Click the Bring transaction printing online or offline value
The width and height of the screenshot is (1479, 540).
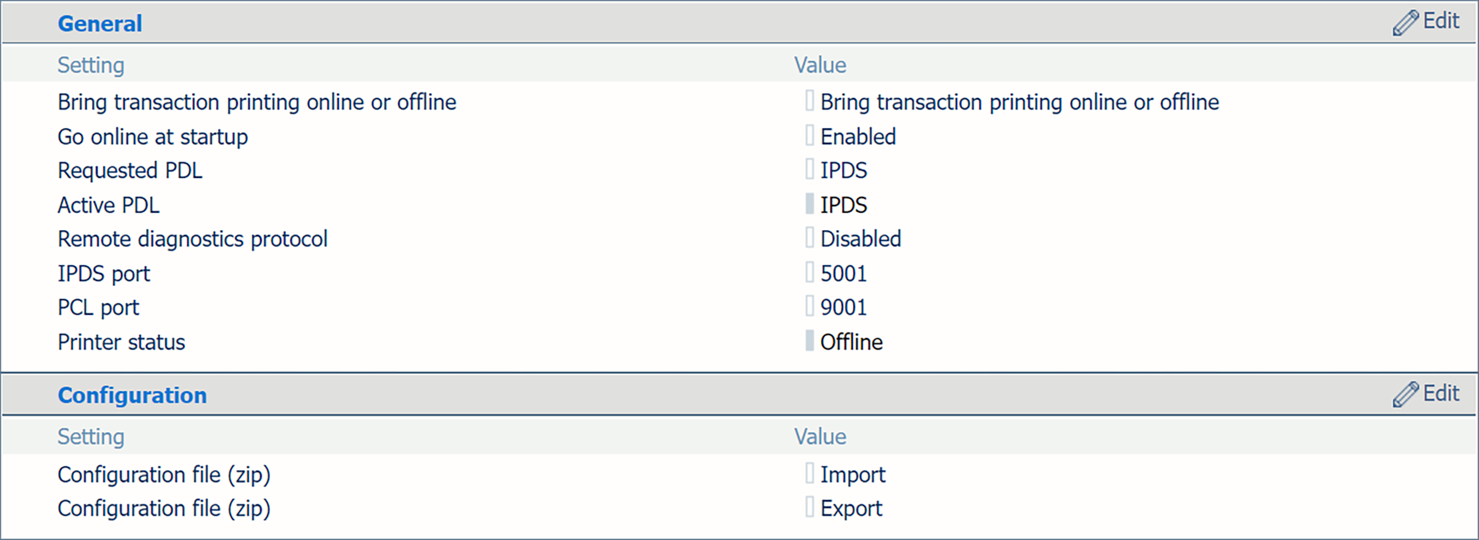(1019, 102)
